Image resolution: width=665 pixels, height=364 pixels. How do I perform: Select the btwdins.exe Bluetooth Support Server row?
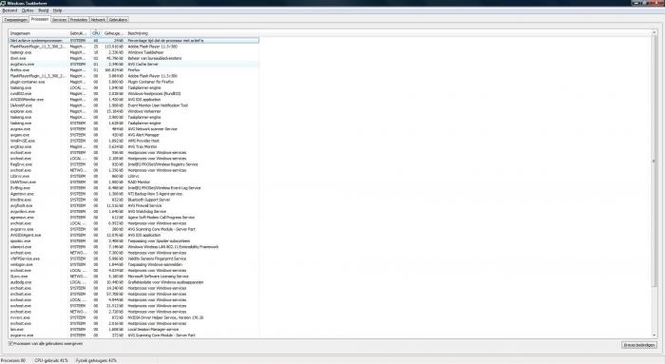pyautogui.click(x=134, y=200)
